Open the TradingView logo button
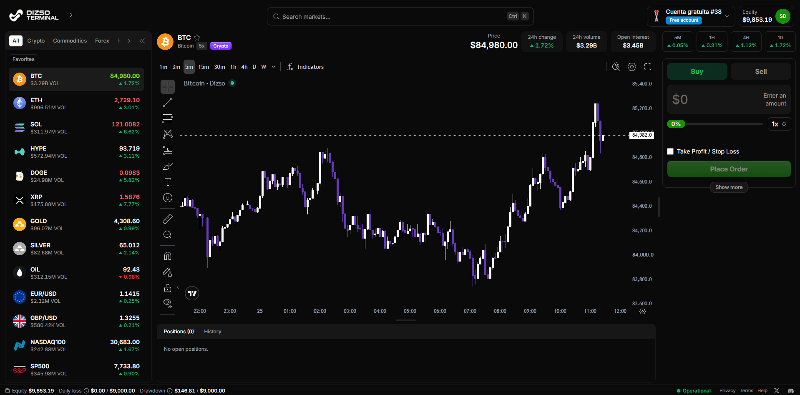800x395 pixels. (192, 293)
